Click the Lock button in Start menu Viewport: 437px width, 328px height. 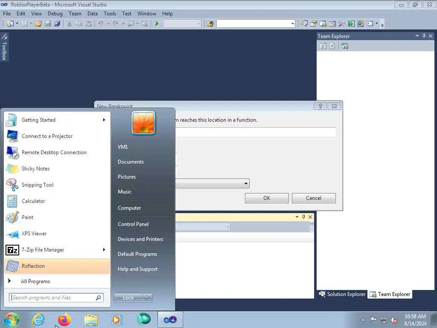128,298
